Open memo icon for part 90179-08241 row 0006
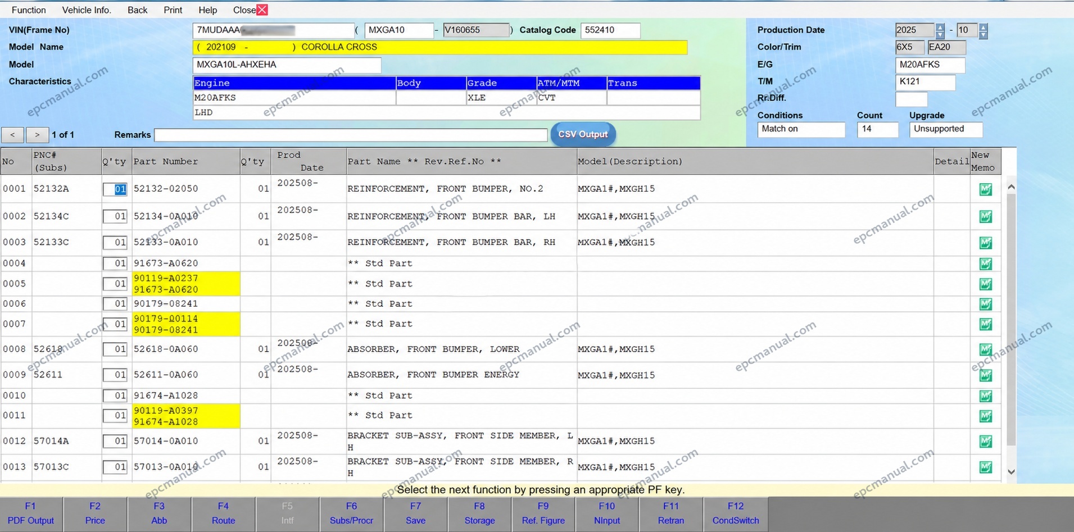Viewport: 1074px width, 532px height. (985, 304)
